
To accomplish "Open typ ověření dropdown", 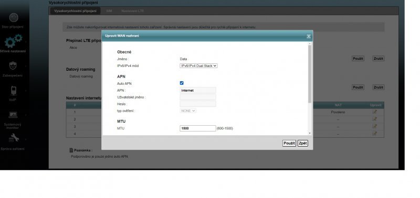I will (188, 111).
